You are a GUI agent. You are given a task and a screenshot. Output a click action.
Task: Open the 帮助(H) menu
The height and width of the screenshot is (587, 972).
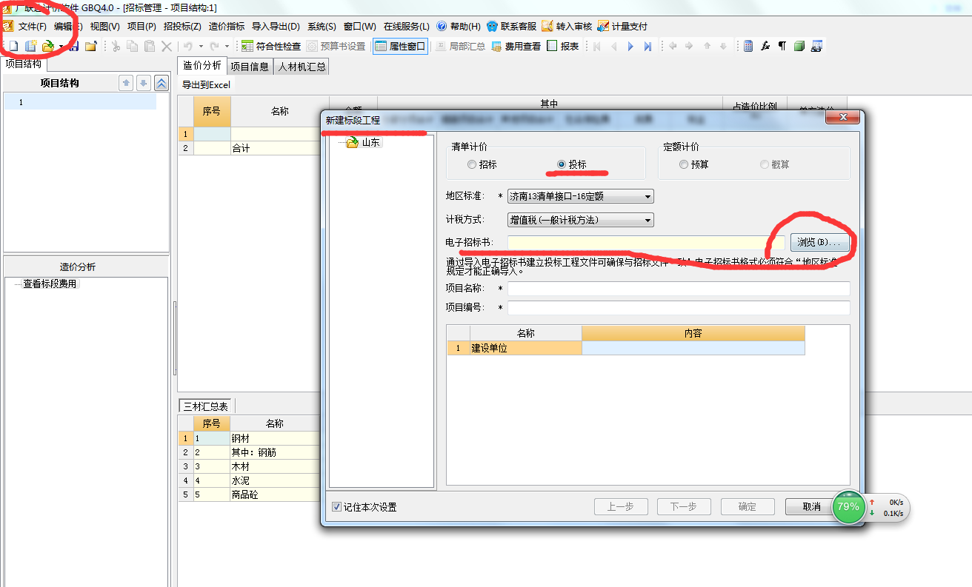coord(459,26)
